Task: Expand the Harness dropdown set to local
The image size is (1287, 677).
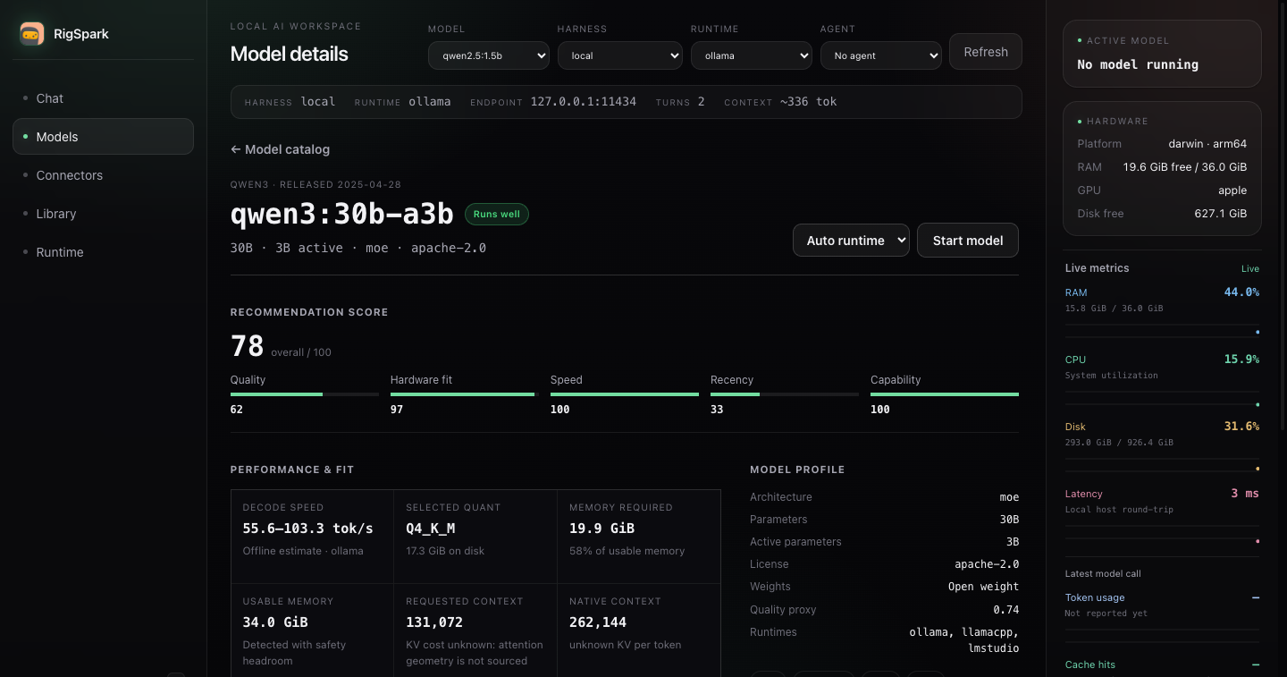Action: coord(620,55)
